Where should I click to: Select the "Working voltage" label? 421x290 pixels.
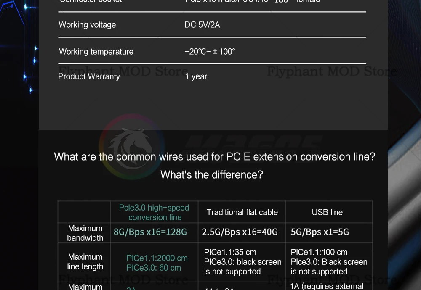(87, 25)
